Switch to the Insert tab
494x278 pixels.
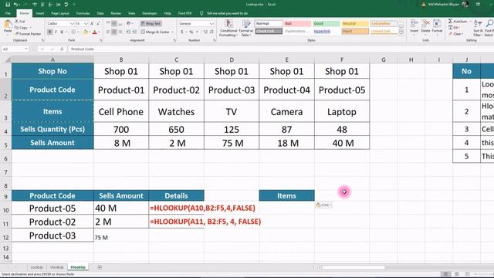click(40, 13)
